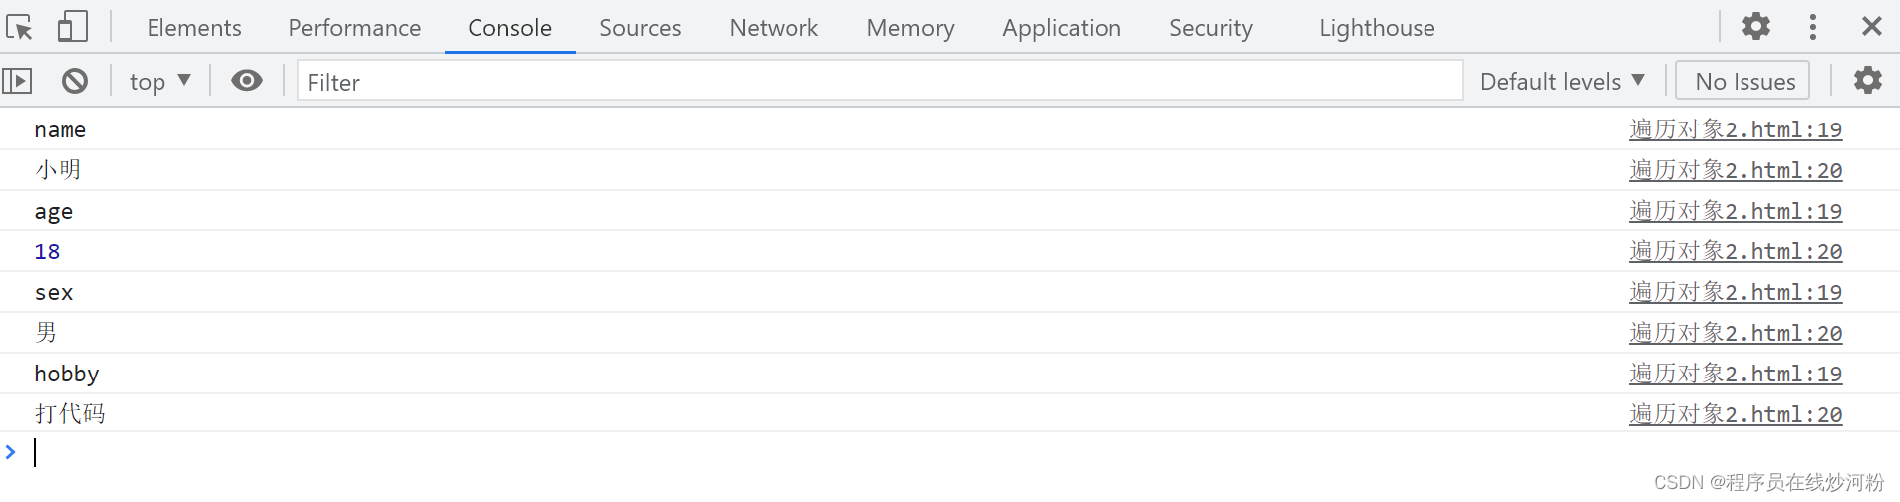Open the three-dot customize DevTools menu

(x=1812, y=27)
